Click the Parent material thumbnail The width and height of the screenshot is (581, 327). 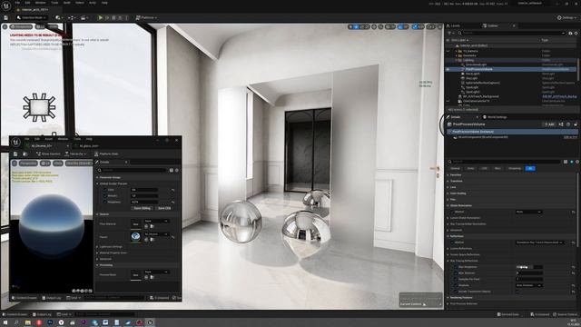[135, 236]
